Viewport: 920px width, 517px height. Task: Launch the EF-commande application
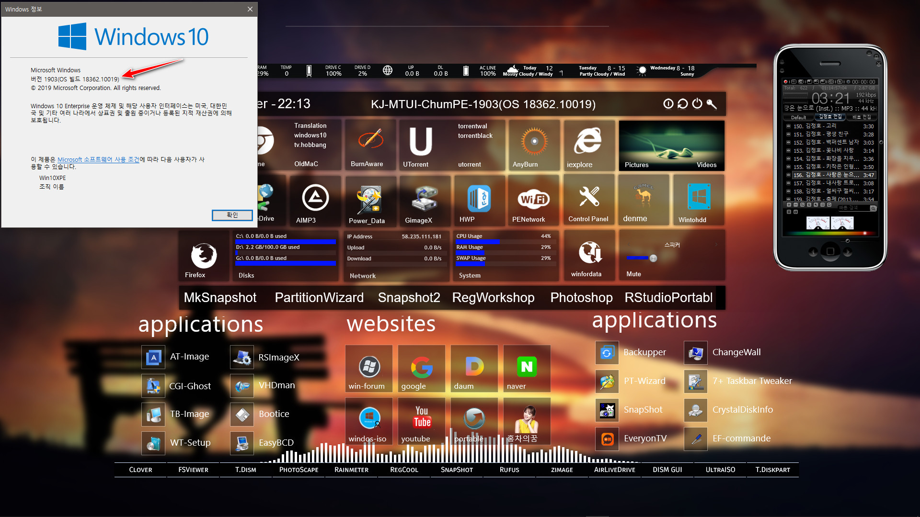[x=696, y=439]
